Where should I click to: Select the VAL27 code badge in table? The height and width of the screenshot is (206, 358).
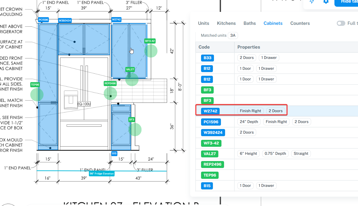(210, 154)
